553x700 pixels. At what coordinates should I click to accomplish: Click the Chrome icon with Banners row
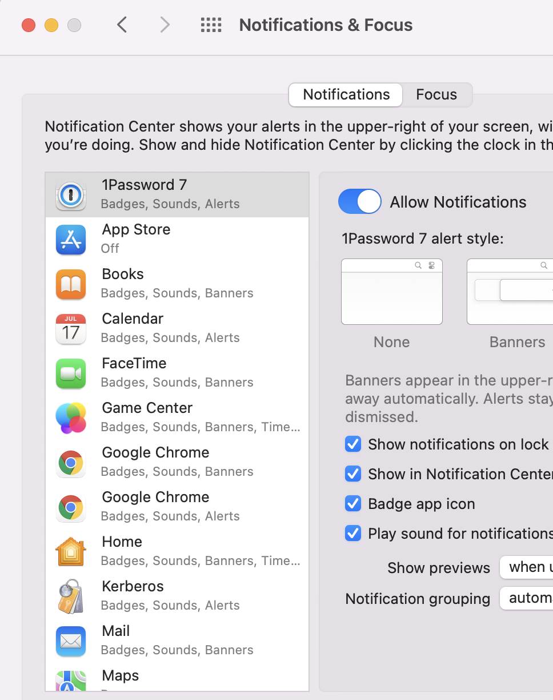pos(71,463)
